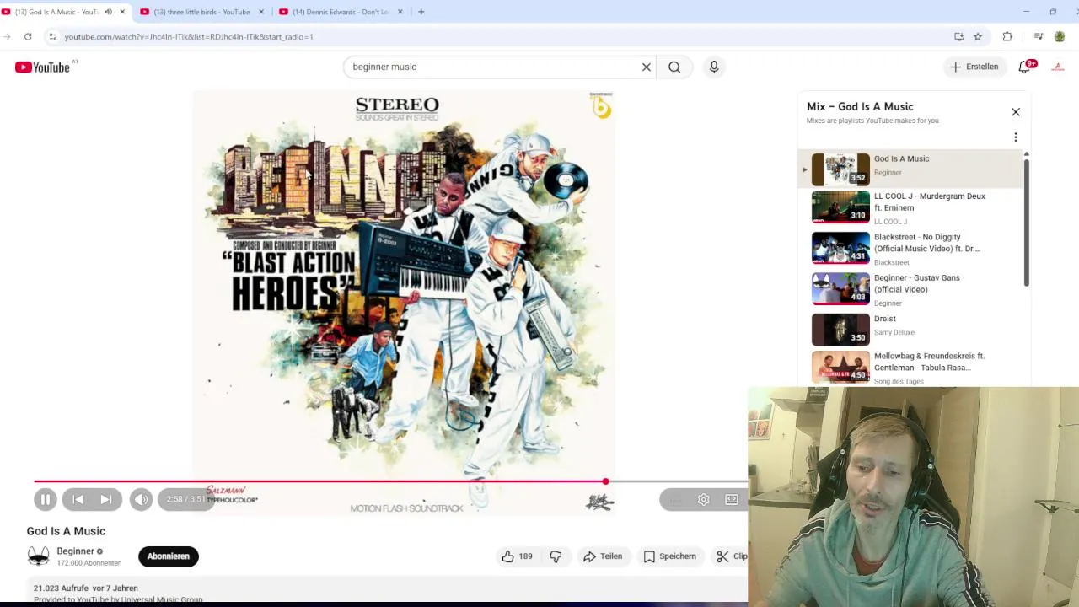Click the Teilen share button

(602, 556)
